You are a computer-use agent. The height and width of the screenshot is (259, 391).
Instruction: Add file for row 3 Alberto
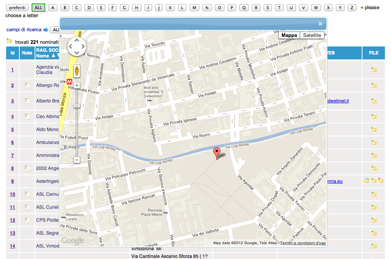374,101
